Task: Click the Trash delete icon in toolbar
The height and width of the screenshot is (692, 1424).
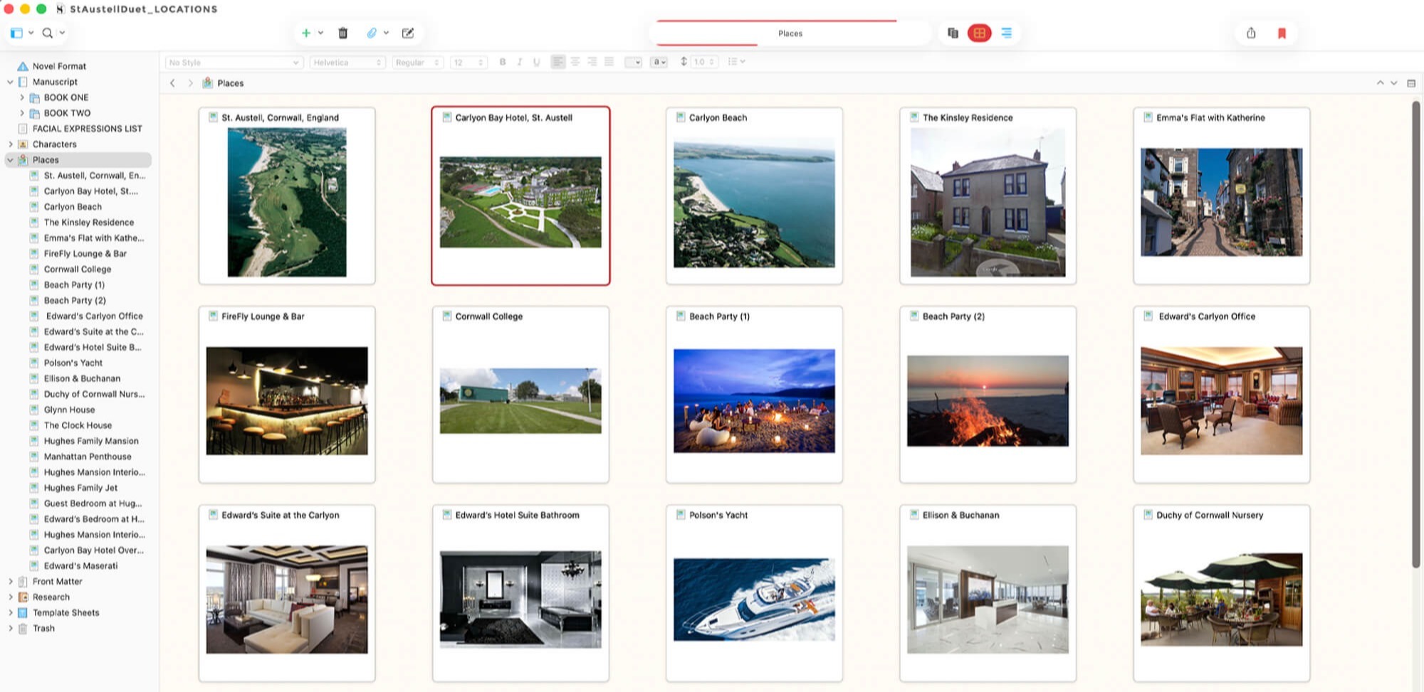Action: point(342,33)
